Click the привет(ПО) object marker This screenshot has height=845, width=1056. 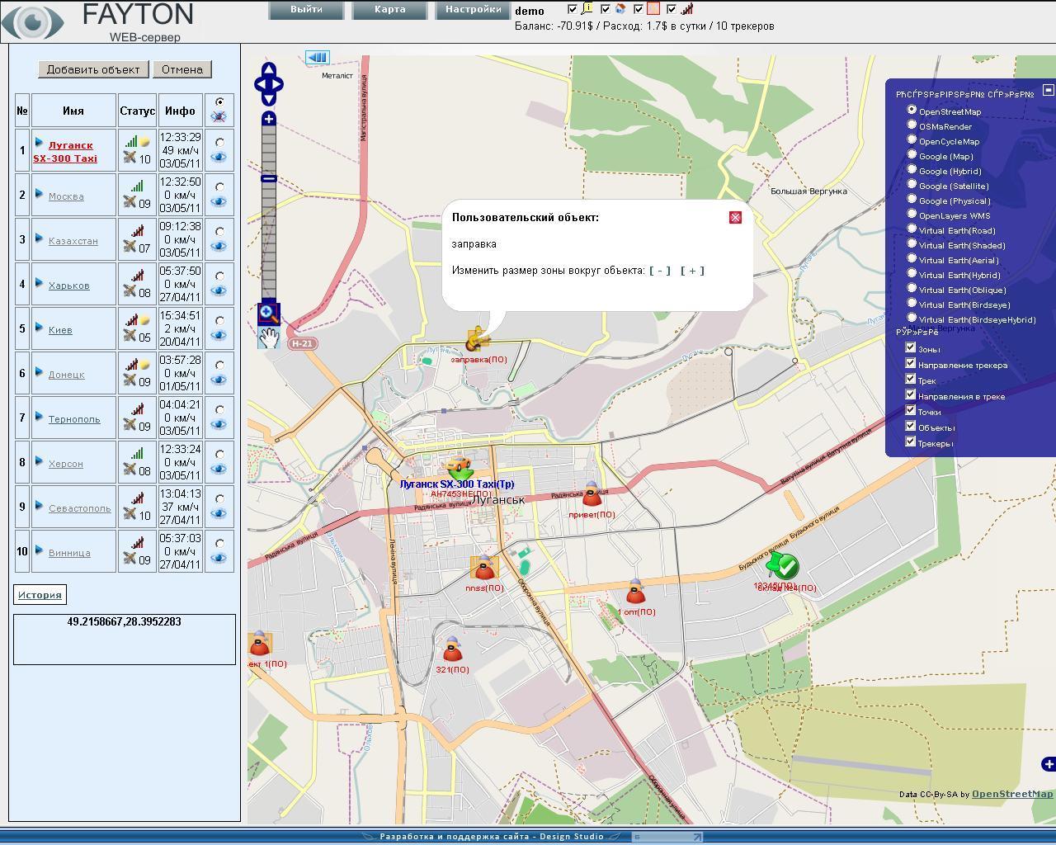[592, 494]
